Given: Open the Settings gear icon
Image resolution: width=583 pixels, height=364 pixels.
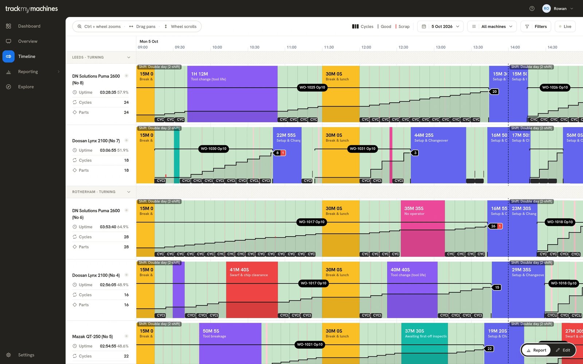Looking at the screenshot, I should click(x=8, y=355).
